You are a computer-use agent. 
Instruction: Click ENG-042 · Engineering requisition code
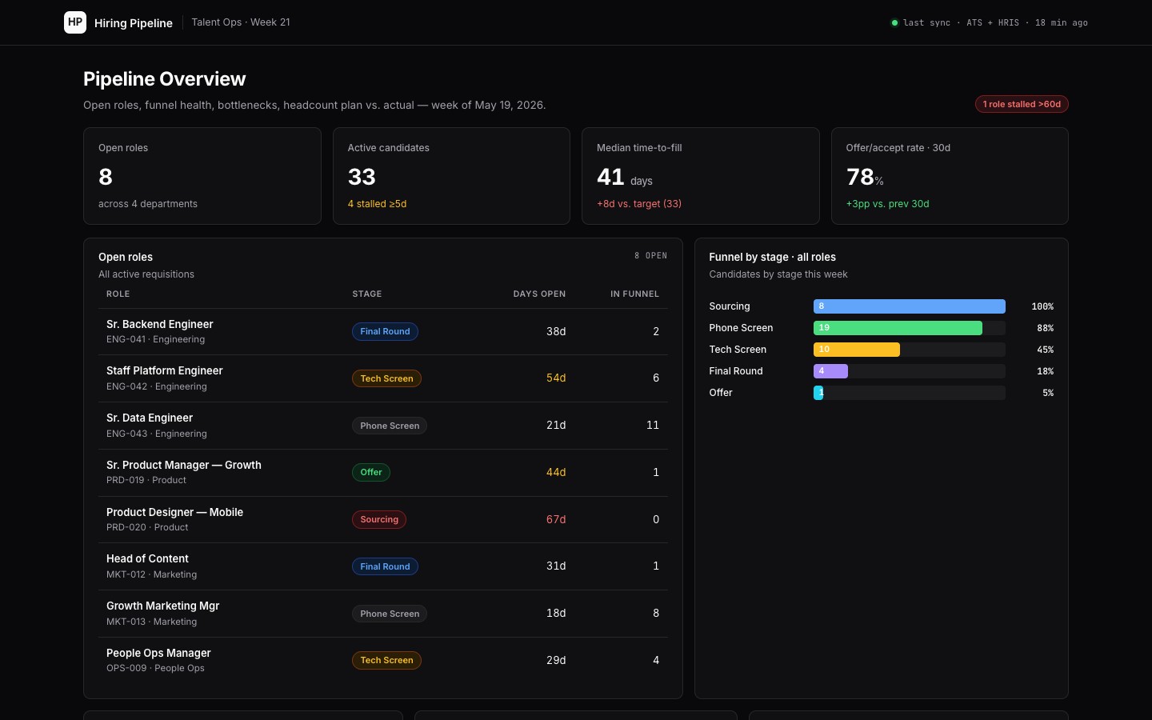(157, 386)
